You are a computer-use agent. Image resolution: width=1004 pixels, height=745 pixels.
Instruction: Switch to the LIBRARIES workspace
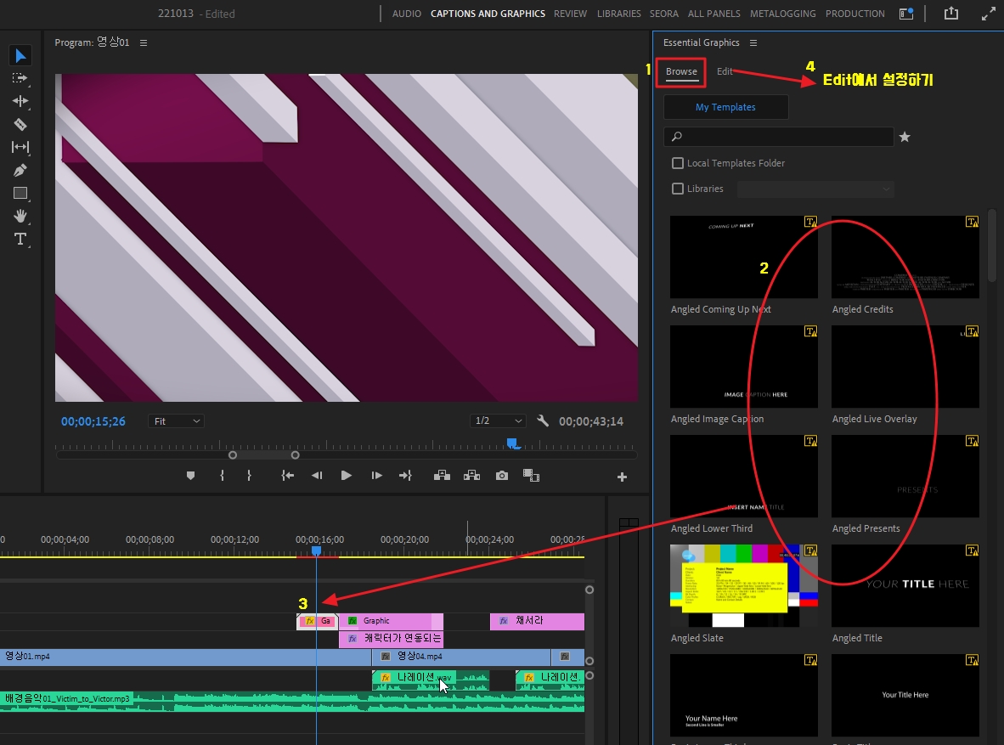click(x=618, y=14)
